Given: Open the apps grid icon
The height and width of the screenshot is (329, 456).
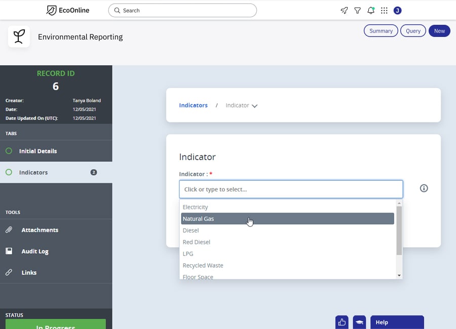Looking at the screenshot, I should coord(384,11).
